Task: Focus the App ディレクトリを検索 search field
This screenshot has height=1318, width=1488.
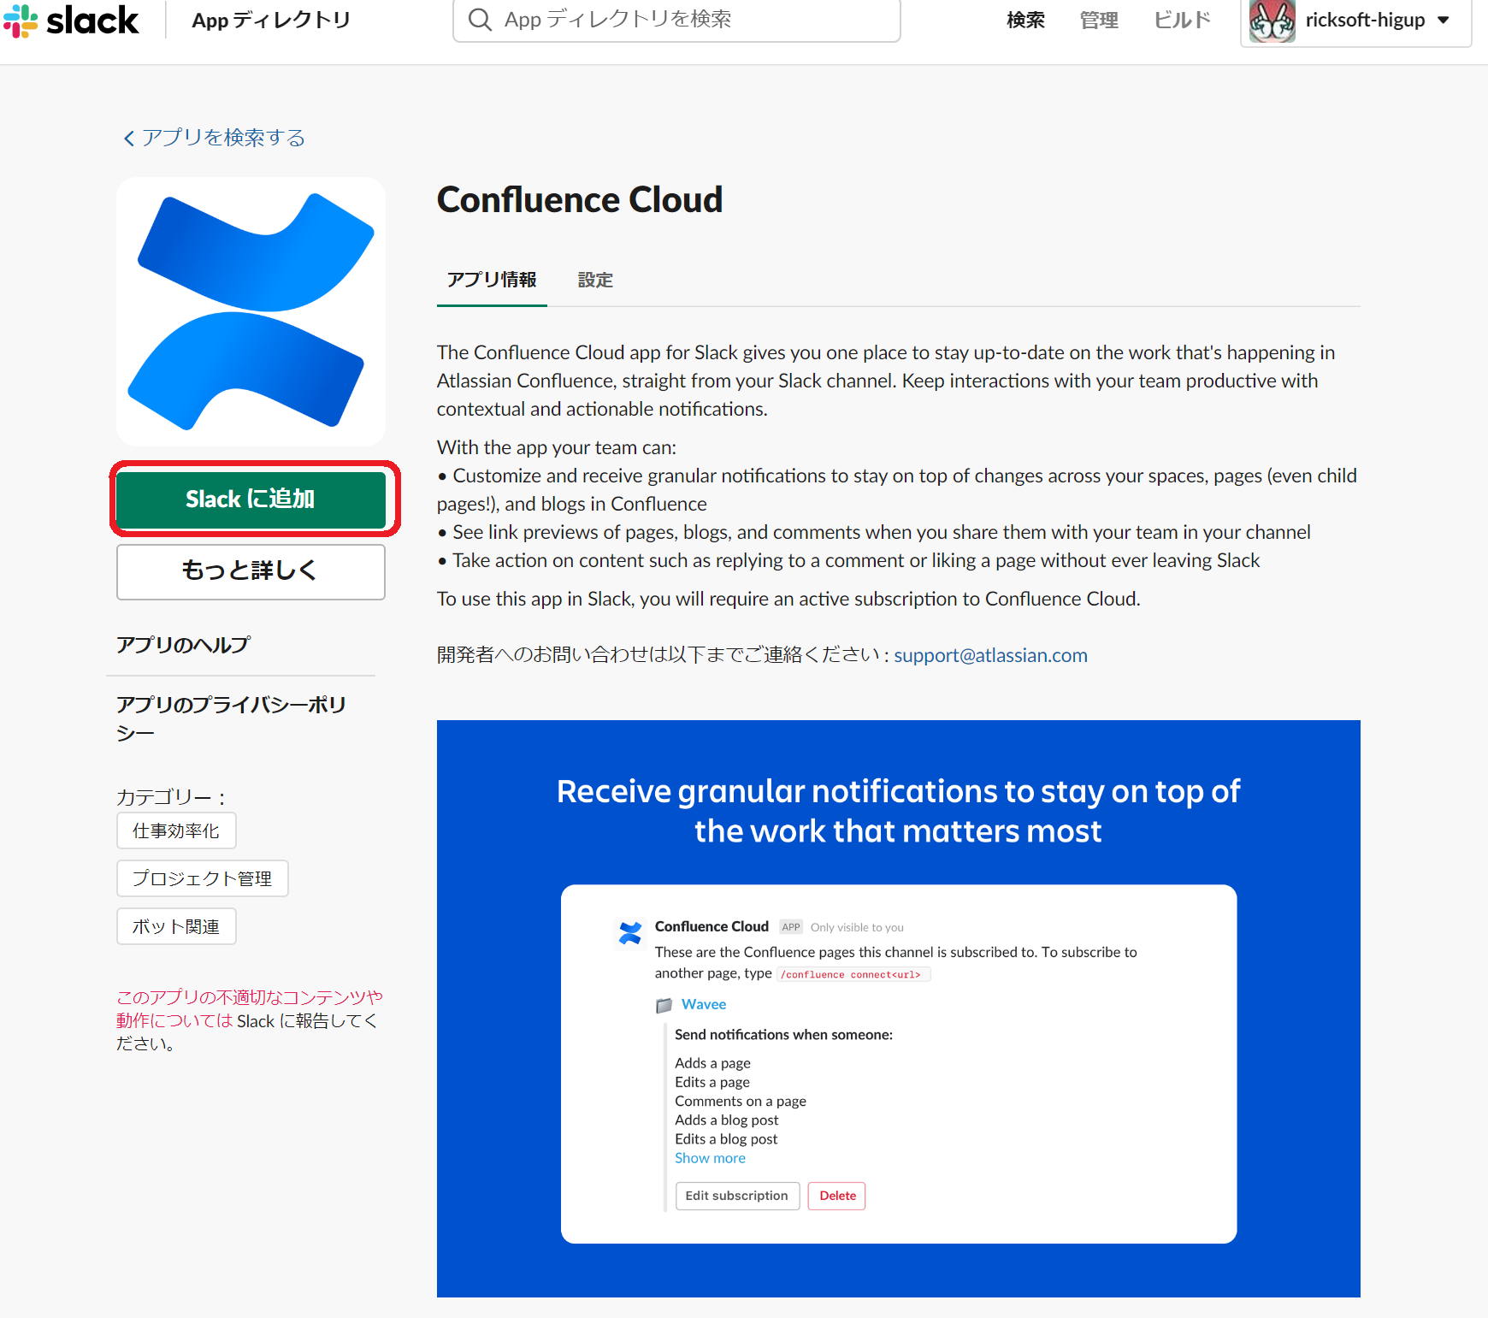Action: coord(676,20)
